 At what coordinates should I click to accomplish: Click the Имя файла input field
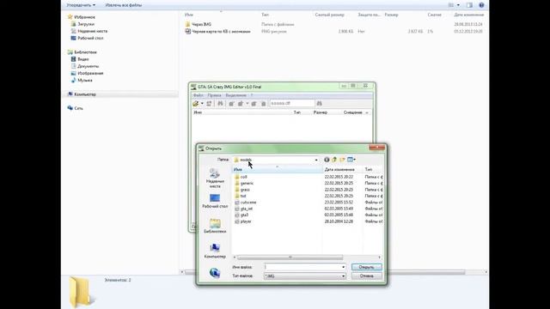302,267
